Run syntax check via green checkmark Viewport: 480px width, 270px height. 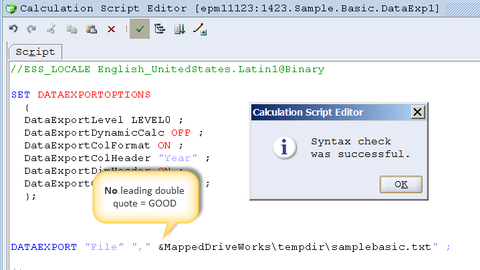click(140, 29)
